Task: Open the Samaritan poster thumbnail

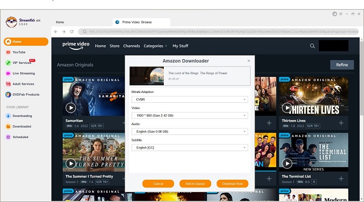Action: (x=94, y=96)
